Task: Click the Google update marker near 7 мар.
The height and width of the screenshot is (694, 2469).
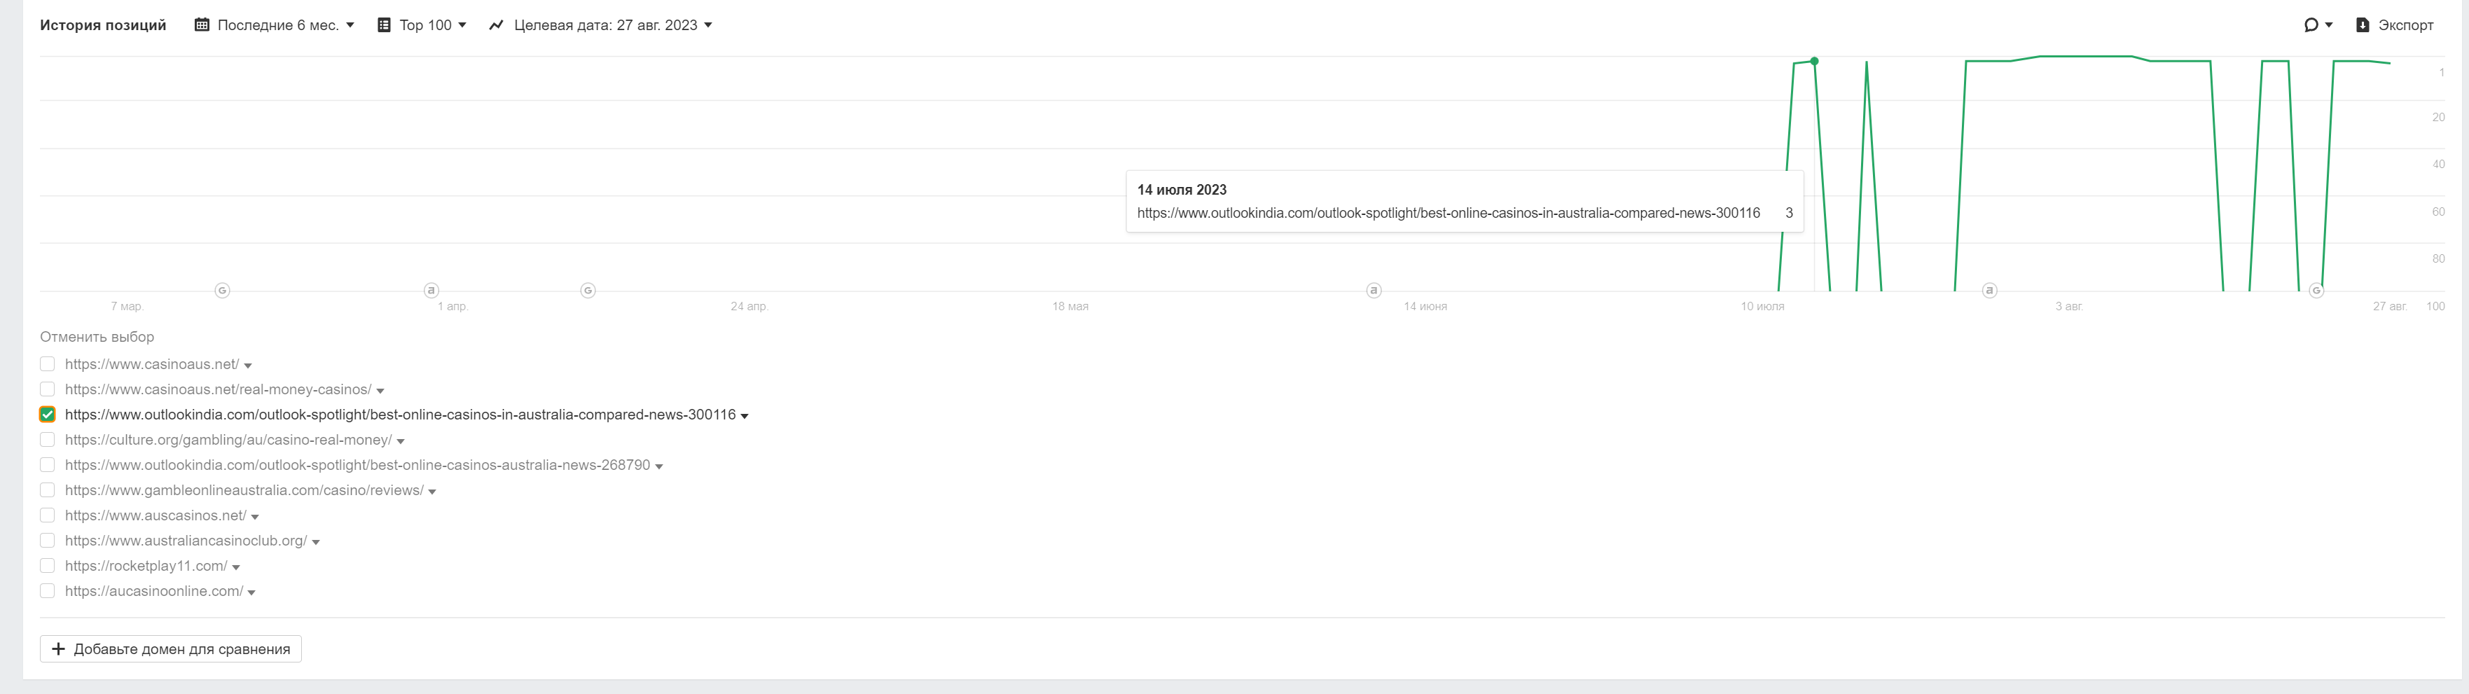Action: coord(222,291)
